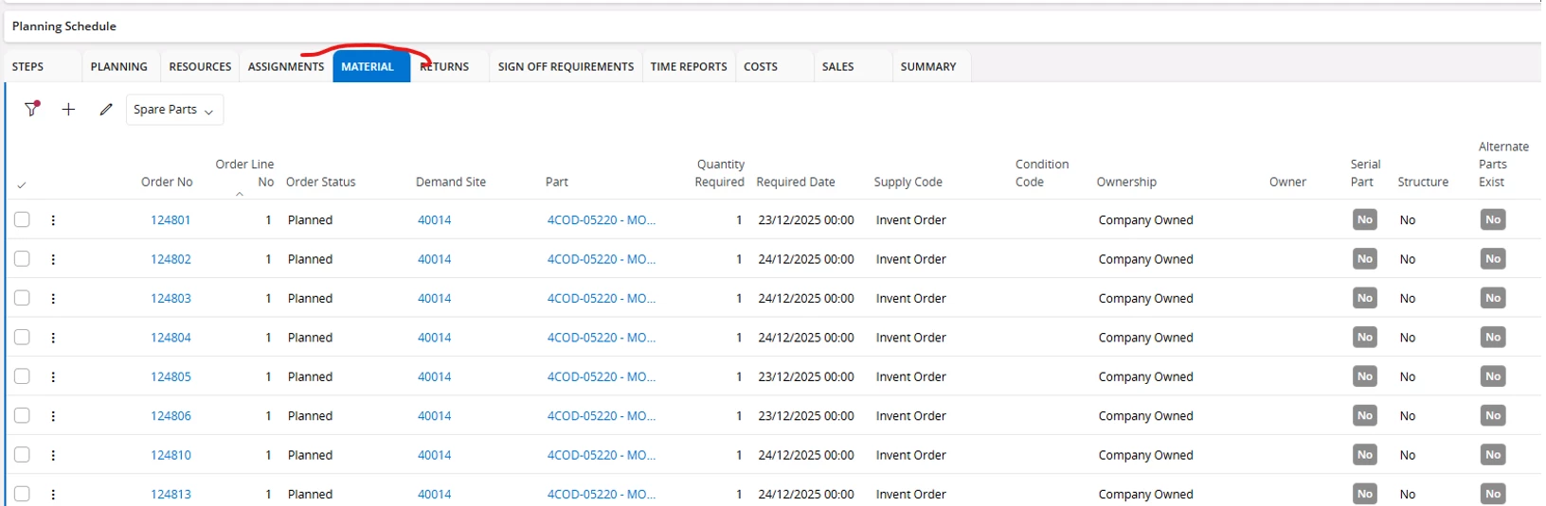This screenshot has width=1546, height=506.
Task: Check the box for order 124802
Action: [x=22, y=259]
